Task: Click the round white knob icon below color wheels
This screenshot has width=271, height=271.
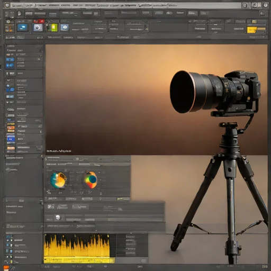Action: click(x=58, y=218)
